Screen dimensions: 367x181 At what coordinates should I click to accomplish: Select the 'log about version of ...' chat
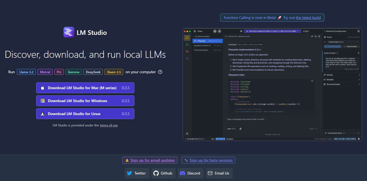pos(207,45)
